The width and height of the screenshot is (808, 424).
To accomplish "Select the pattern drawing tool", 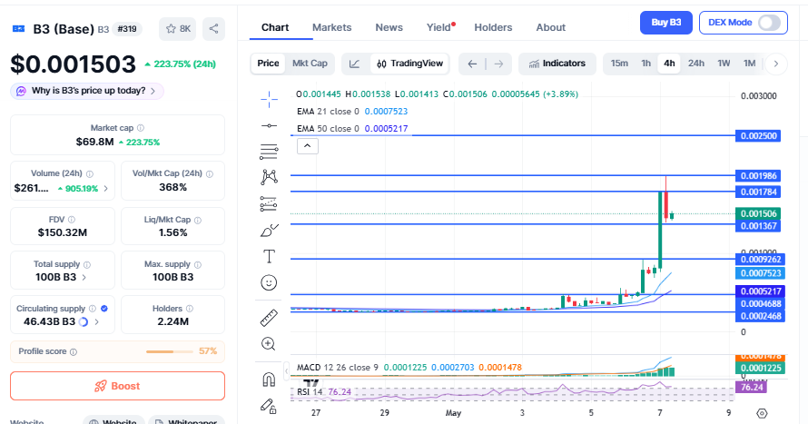I will point(269,177).
